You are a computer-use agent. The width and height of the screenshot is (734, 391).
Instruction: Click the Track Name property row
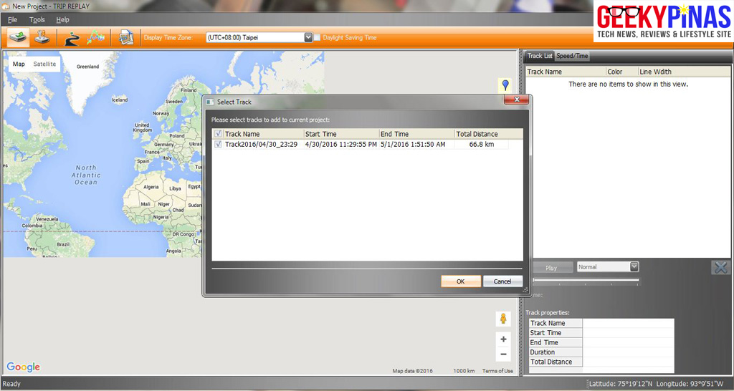click(601, 323)
